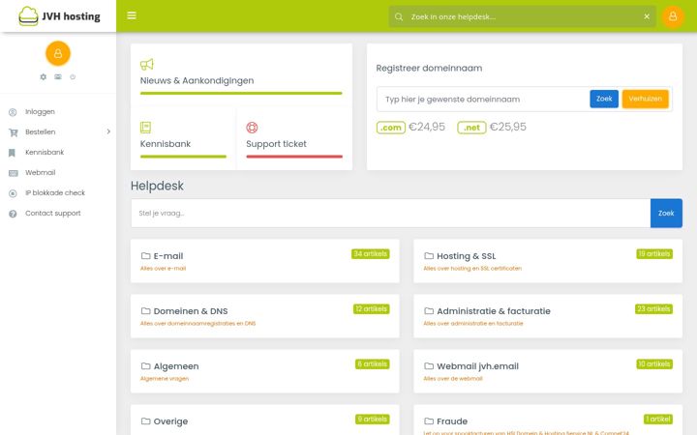Click the mail icon under the sidebar avatar

tap(58, 76)
